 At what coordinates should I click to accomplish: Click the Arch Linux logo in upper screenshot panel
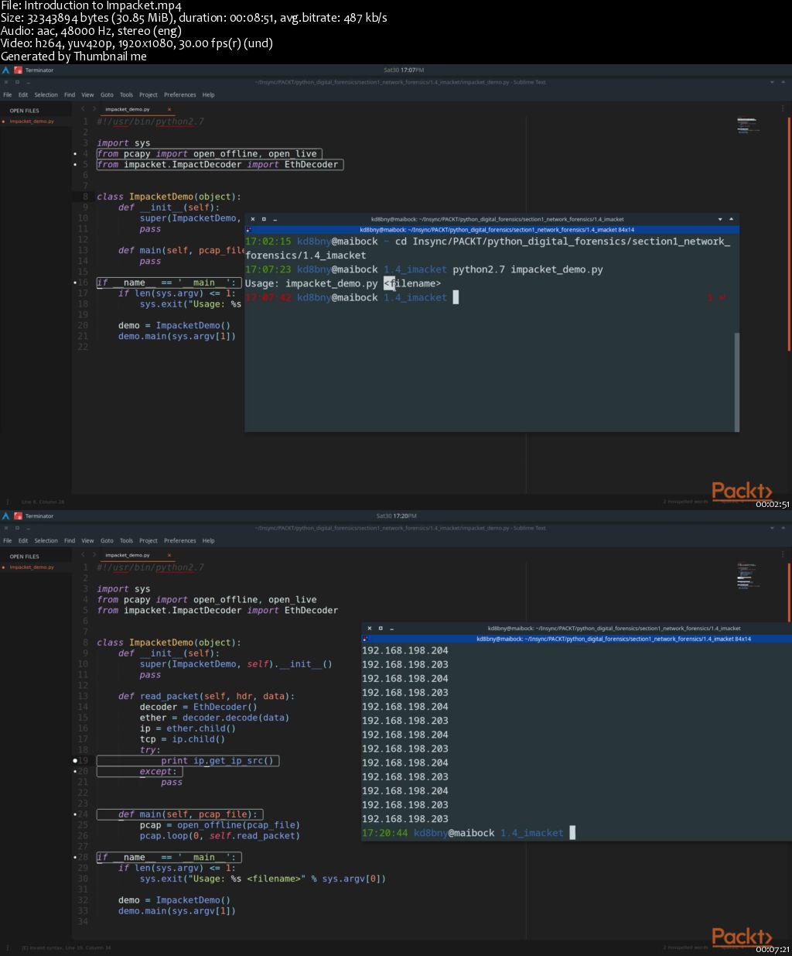coord(6,70)
